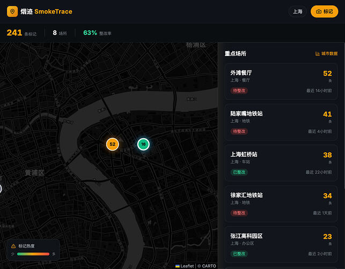Click the 上海 · 车站 subtitle
The image size is (345, 269).
coord(240,162)
